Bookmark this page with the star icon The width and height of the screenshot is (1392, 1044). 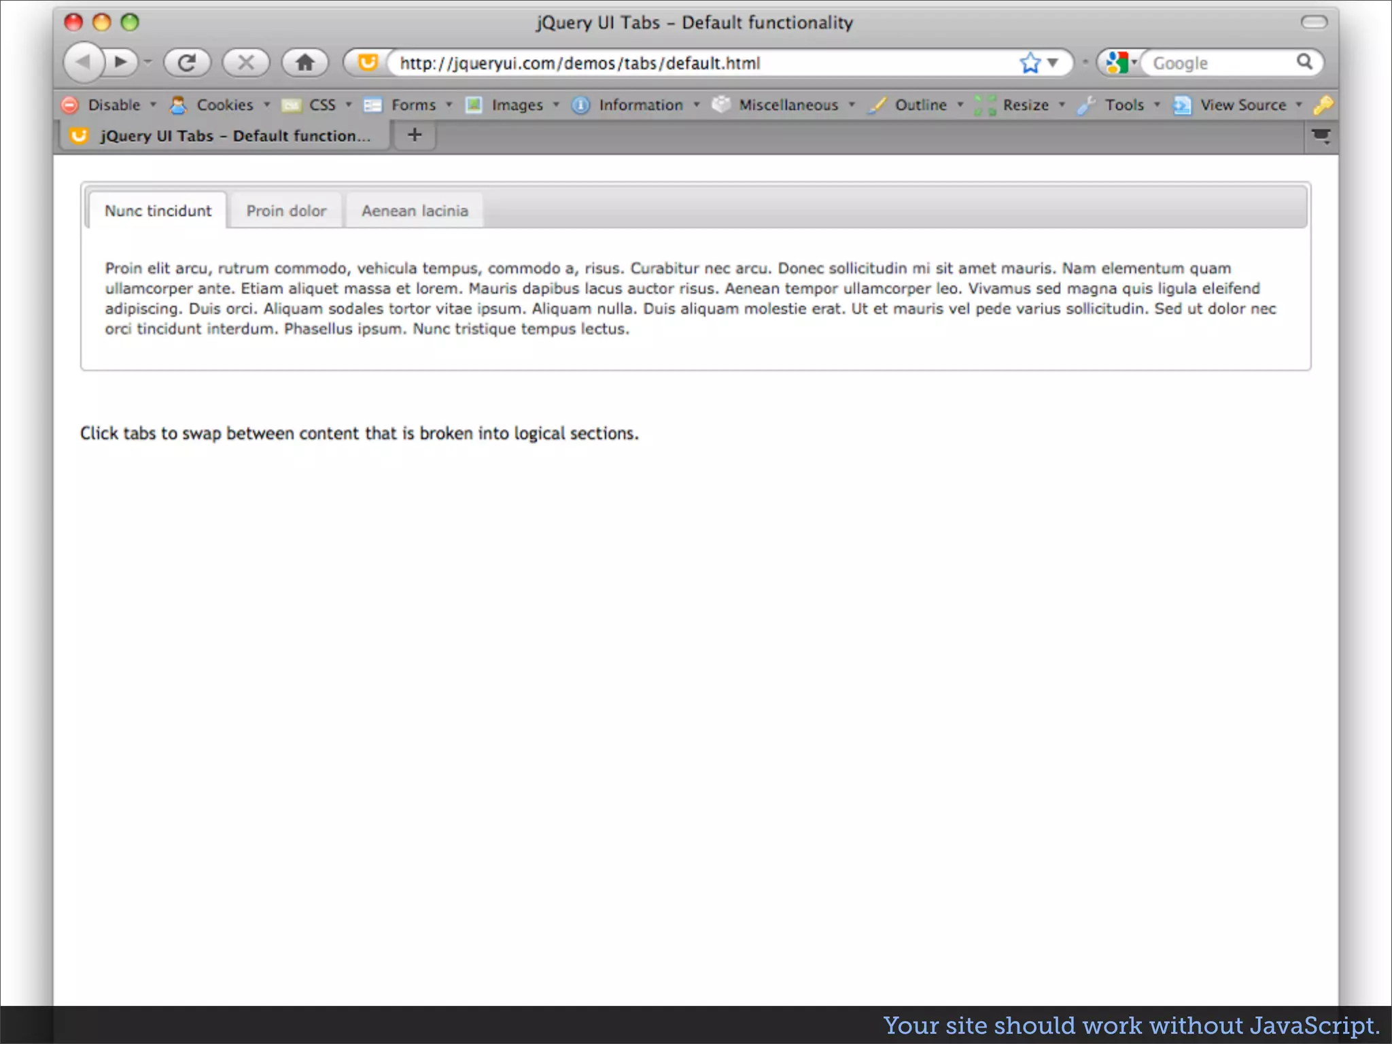1030,63
